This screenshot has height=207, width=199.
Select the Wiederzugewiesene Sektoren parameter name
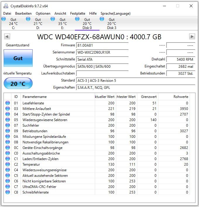[45, 120]
